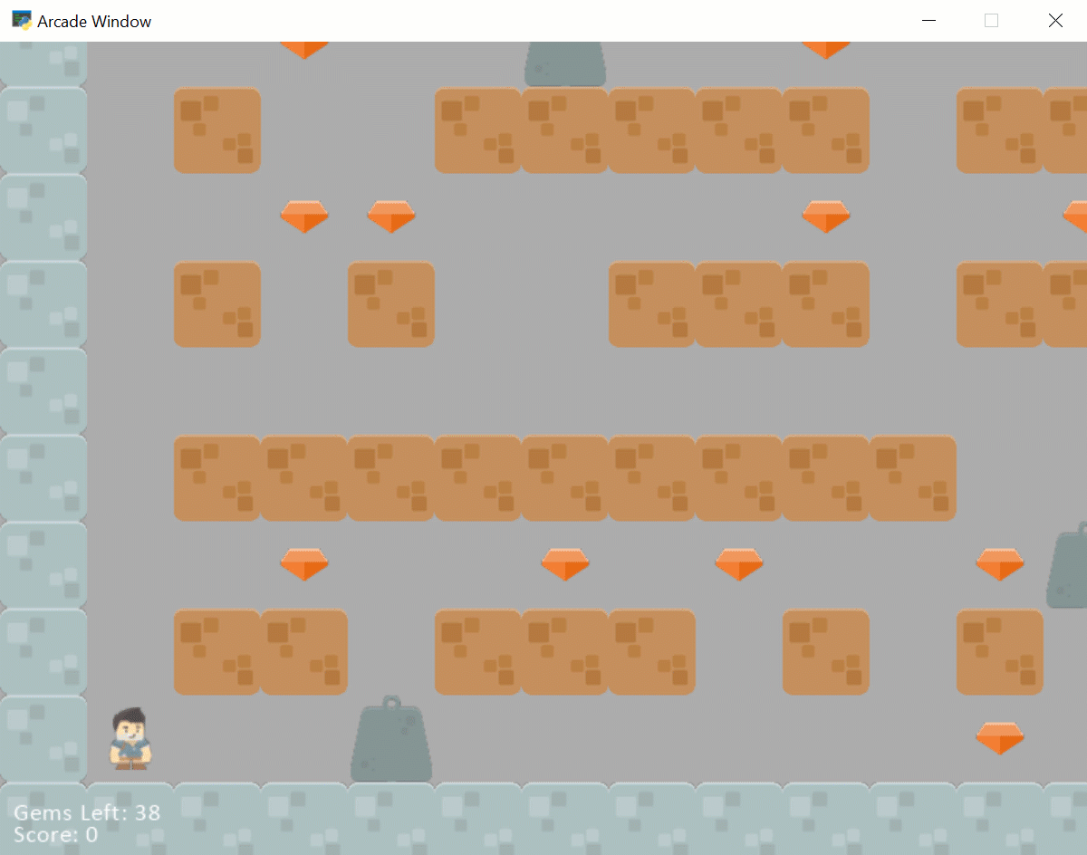The height and width of the screenshot is (855, 1087).
Task: Click the gem above the three-brick row
Action: (825, 216)
